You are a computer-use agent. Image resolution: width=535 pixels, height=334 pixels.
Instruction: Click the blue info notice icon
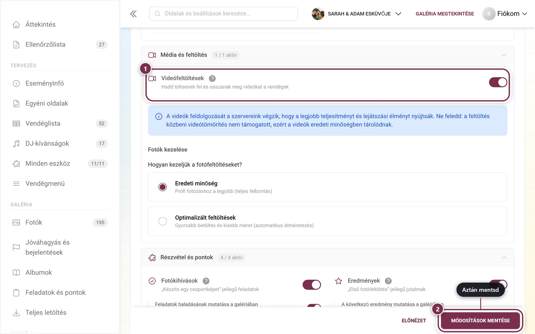[x=159, y=117]
